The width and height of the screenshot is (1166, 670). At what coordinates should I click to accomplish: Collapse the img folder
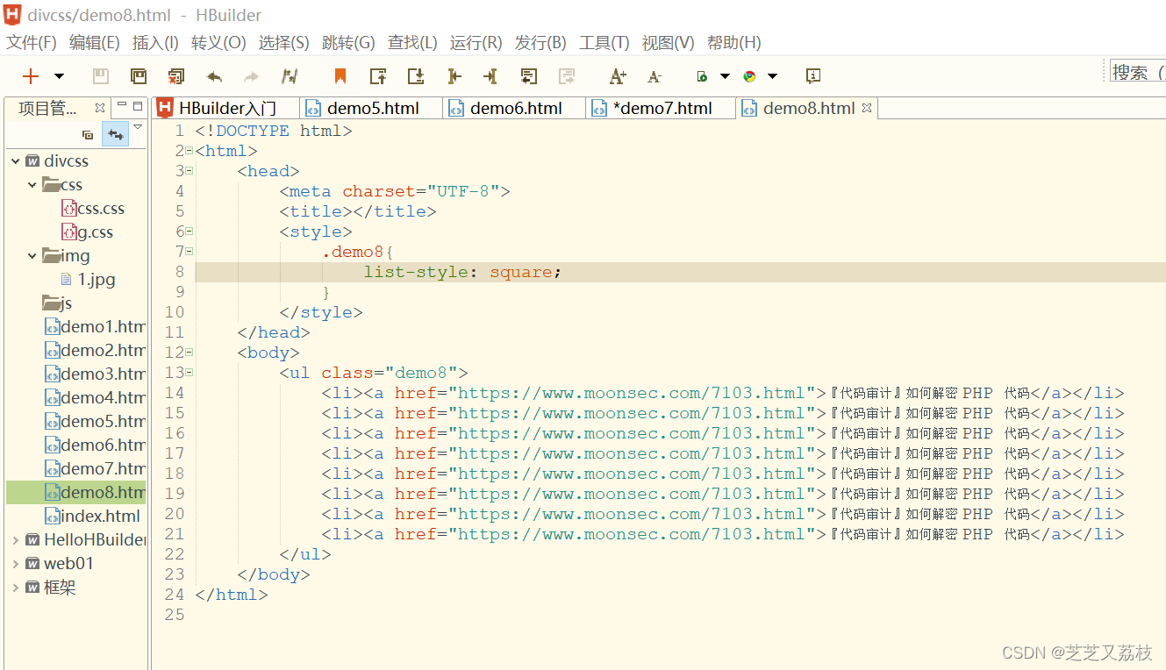coord(32,256)
